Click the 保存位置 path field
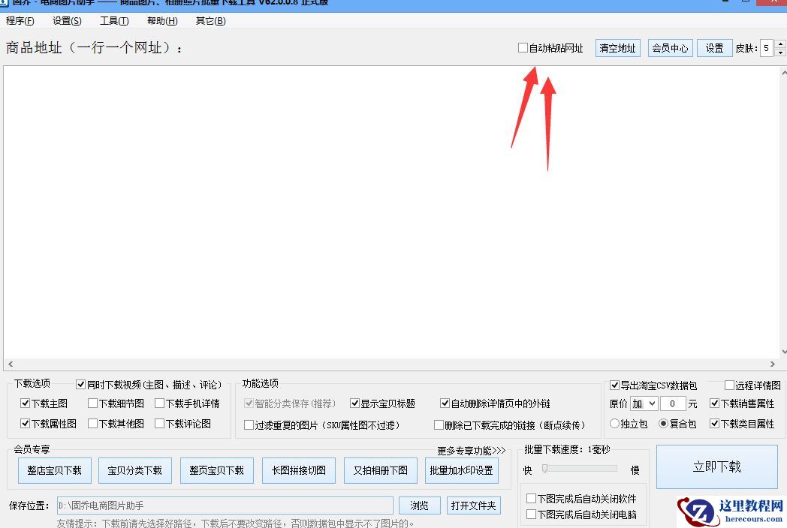The width and height of the screenshot is (787, 528). pos(225,505)
